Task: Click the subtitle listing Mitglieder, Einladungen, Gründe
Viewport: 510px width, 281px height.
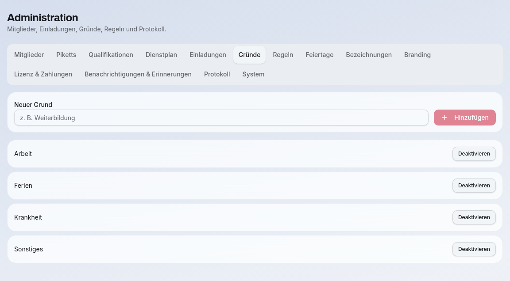Action: (86, 29)
